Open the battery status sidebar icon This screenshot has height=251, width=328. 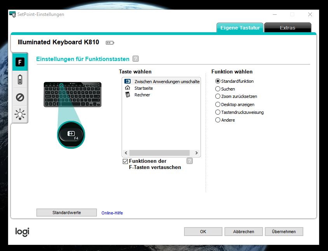[x=20, y=80]
